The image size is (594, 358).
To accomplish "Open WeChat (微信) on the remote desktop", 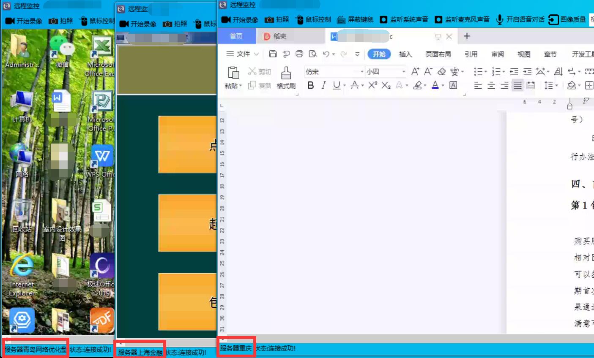I will pos(62,50).
